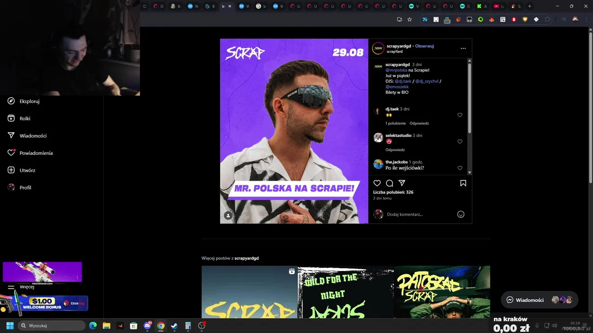The image size is (593, 333).
Task: Open File Explorer from taskbar
Action: pos(106,326)
